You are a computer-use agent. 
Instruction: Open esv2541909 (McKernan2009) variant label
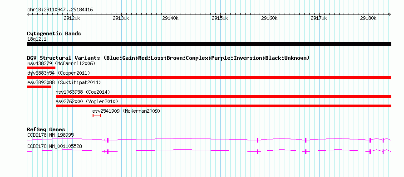(x=126, y=111)
